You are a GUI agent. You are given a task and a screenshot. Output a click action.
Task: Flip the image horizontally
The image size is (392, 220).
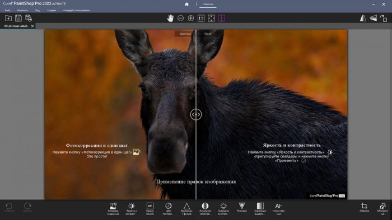click(x=363, y=18)
